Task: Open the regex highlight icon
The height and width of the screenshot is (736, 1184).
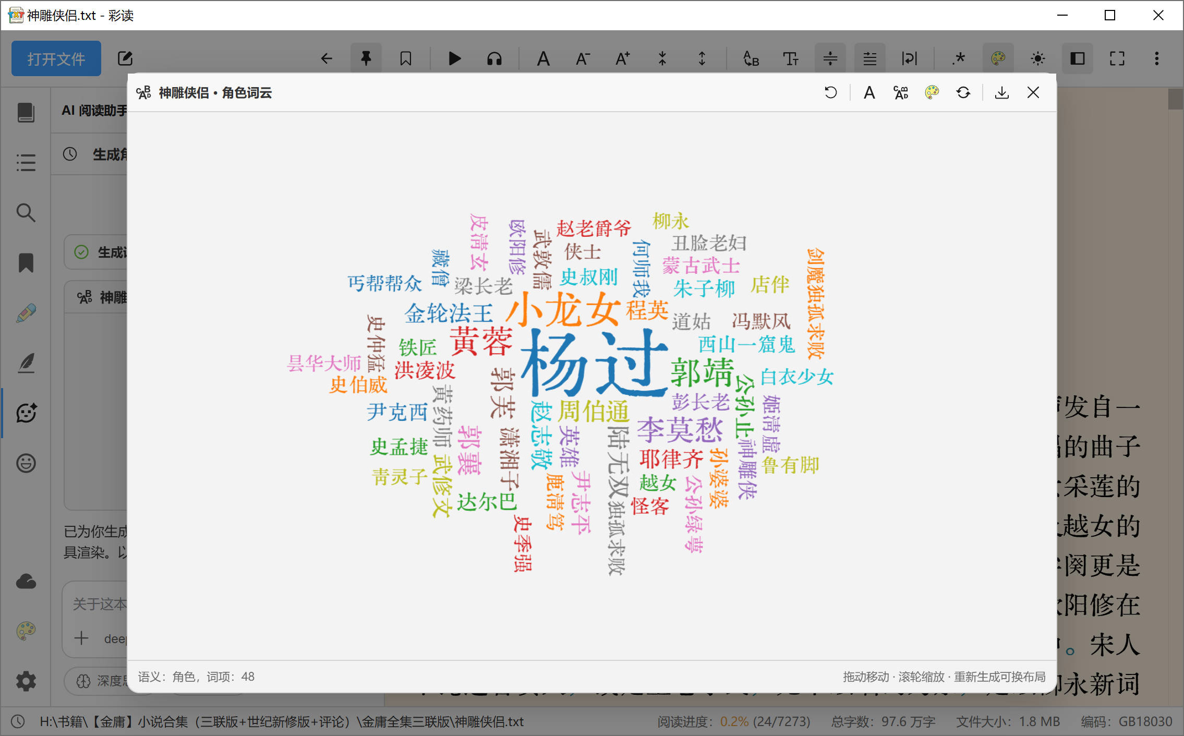Action: [x=959, y=58]
